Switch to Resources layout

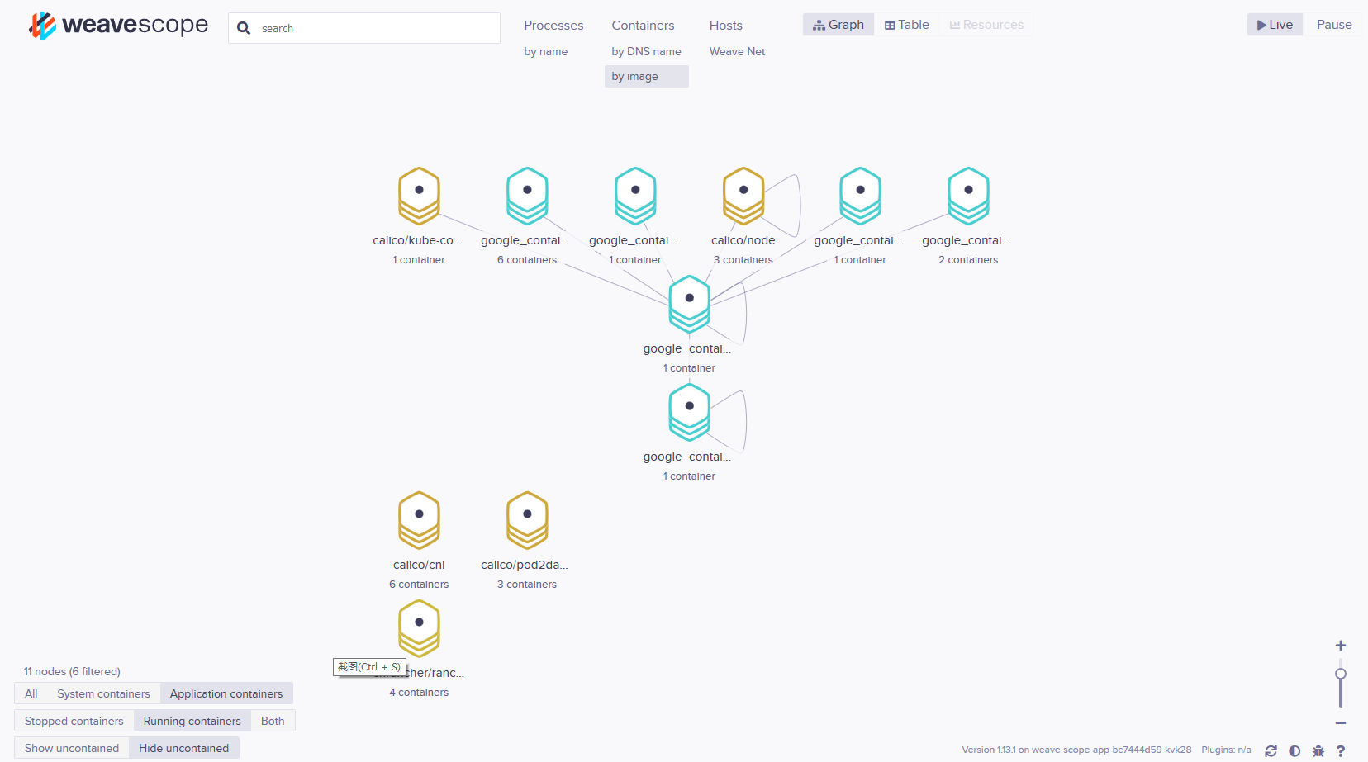pos(986,25)
